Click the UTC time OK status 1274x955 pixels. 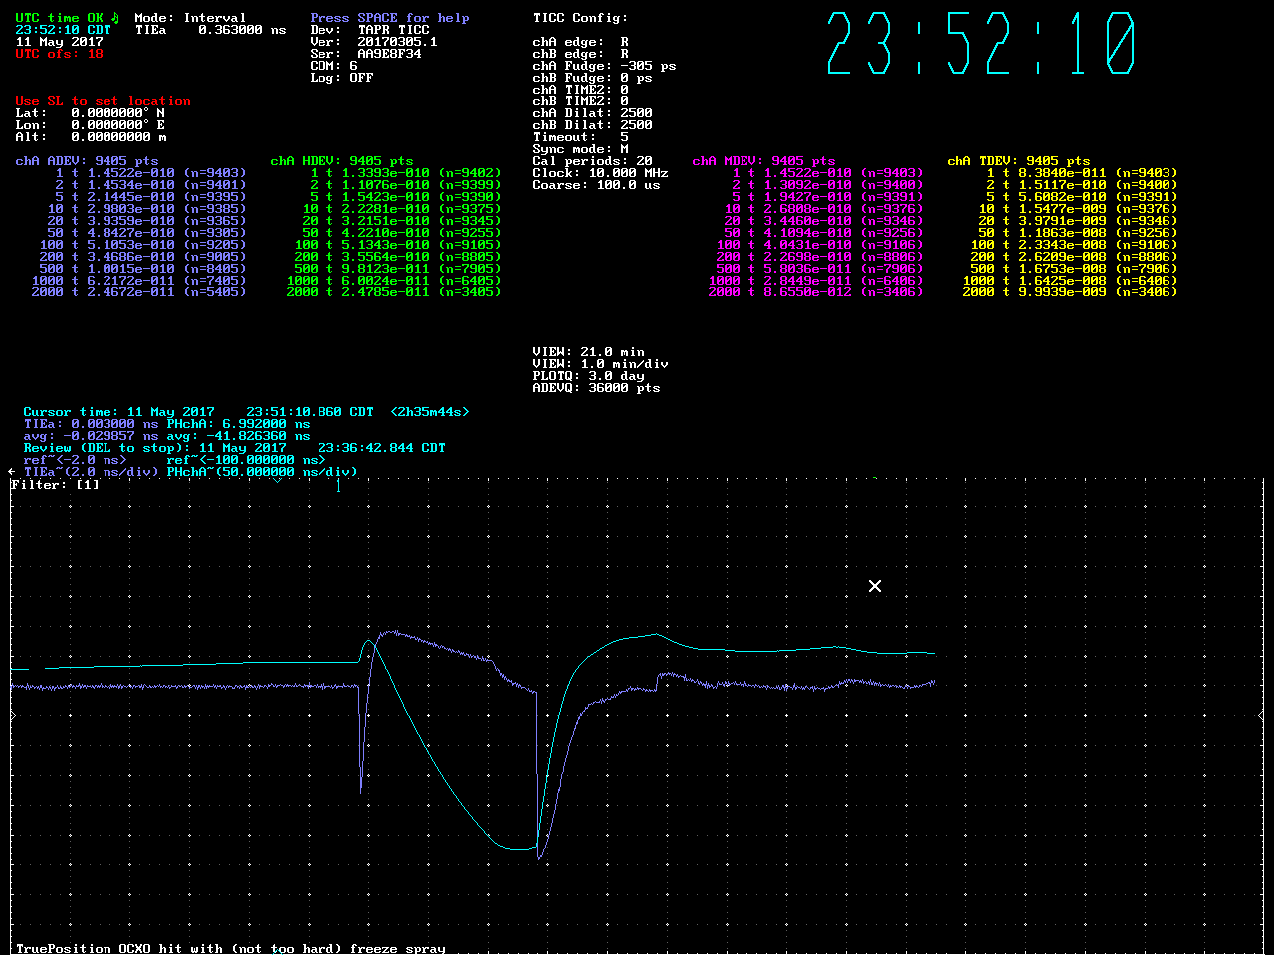coord(59,18)
